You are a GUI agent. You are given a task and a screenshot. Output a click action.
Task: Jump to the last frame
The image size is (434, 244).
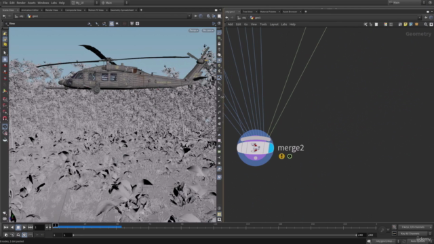point(31,228)
